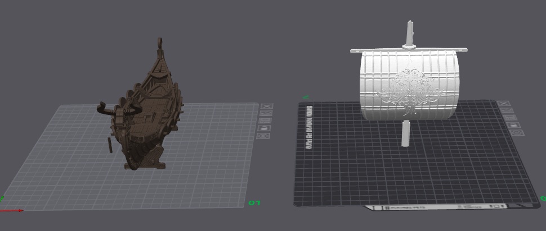
Task: Toggle the lock on the second plate
Action: tap(514, 125)
